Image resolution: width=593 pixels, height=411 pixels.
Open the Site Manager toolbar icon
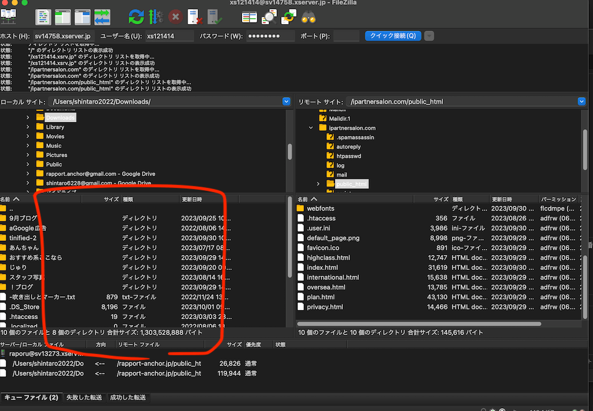[8, 17]
